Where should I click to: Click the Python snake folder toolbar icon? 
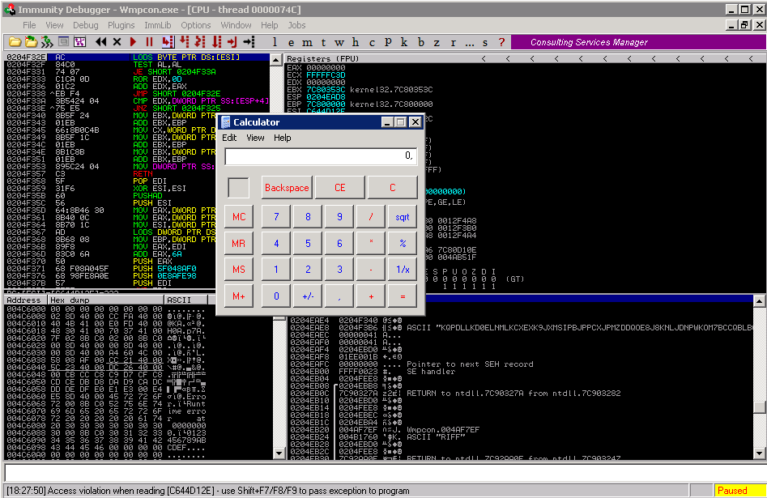(x=32, y=42)
